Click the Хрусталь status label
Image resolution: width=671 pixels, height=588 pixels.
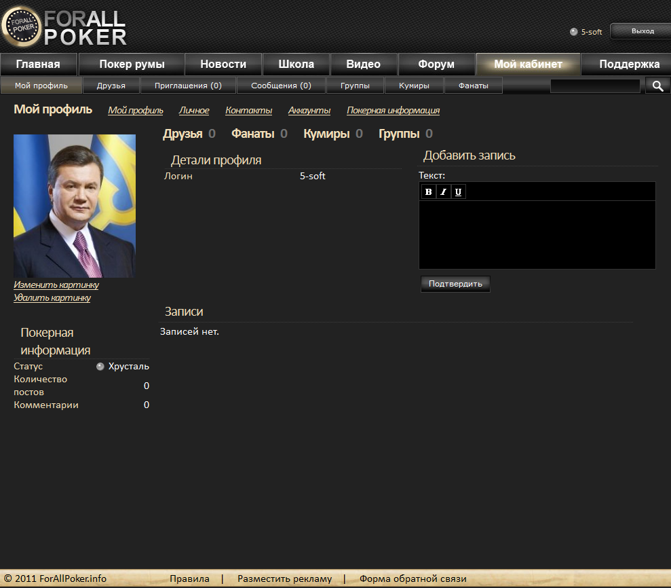(x=128, y=367)
